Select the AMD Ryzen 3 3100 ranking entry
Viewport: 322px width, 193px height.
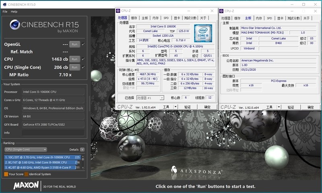[42, 168]
